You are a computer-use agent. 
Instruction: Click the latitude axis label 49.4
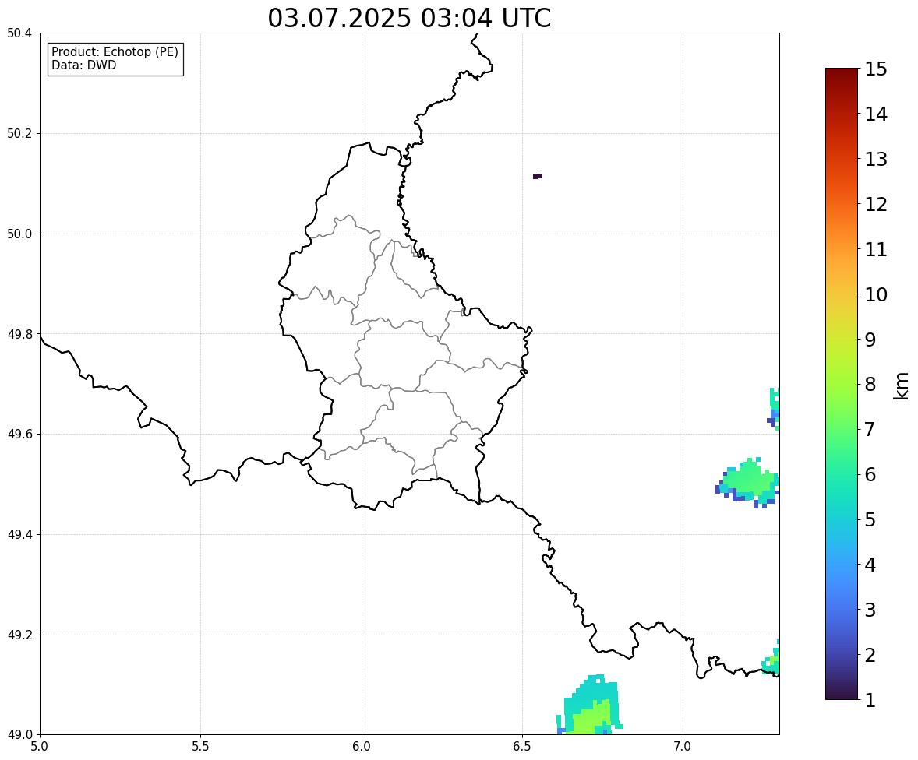click(19, 535)
